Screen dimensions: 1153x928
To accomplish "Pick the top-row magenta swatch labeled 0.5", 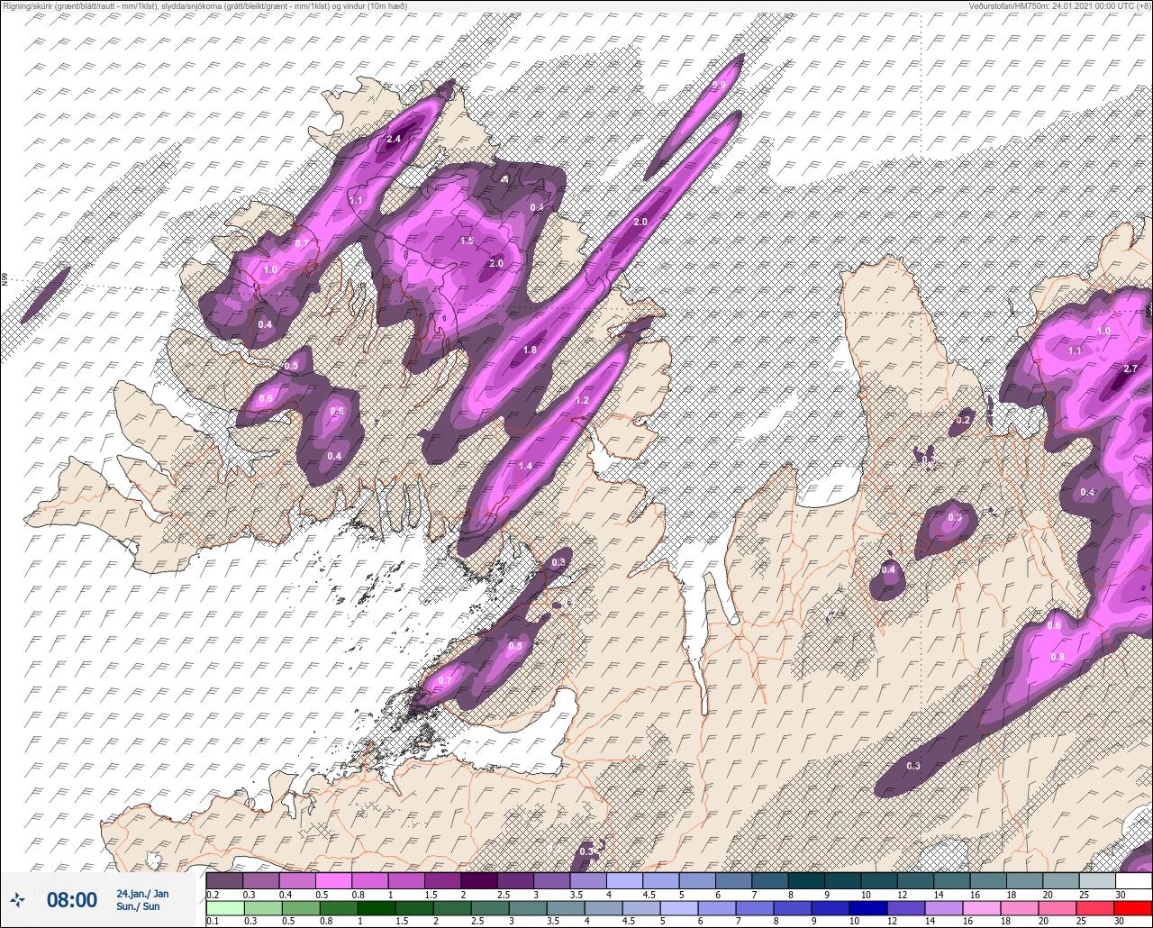I will coord(334,880).
